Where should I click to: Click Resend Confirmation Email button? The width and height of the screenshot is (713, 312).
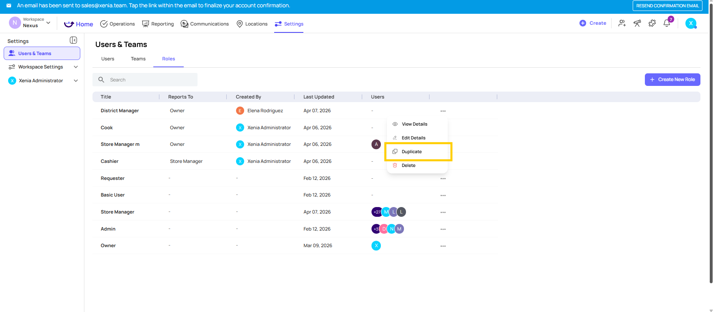[667, 6]
